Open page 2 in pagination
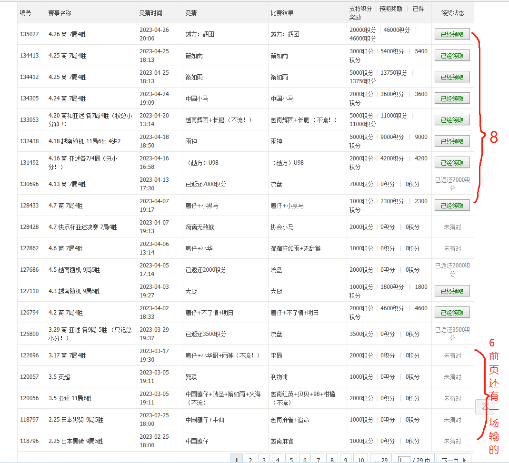 pyautogui.click(x=250, y=460)
